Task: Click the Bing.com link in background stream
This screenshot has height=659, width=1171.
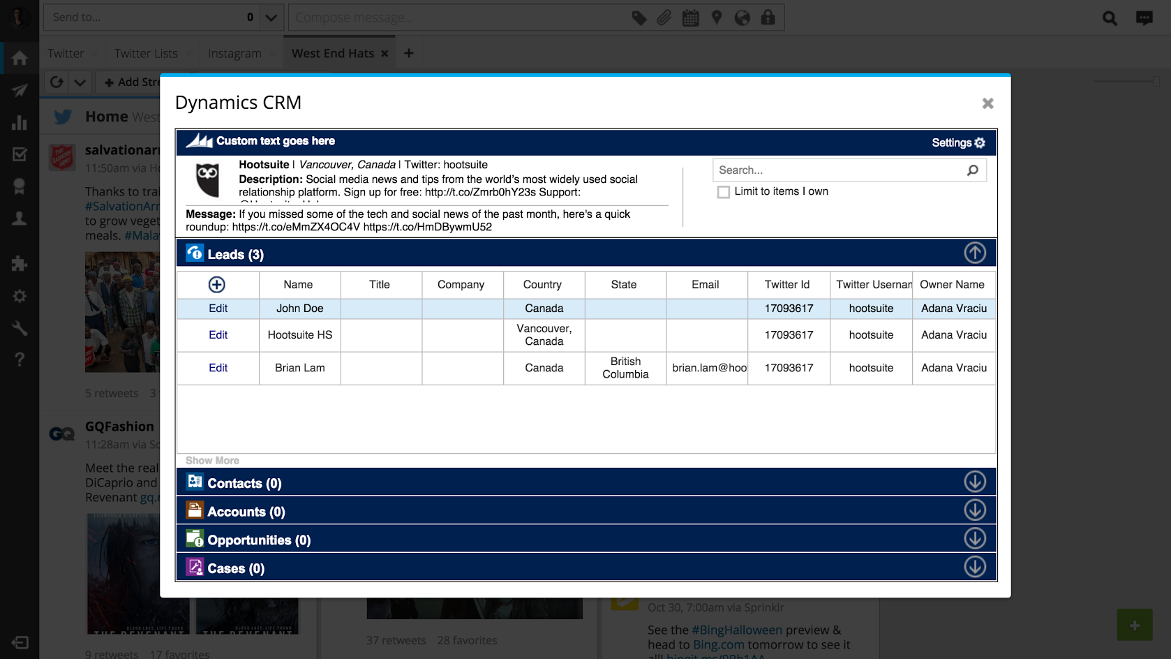Action: click(x=719, y=645)
